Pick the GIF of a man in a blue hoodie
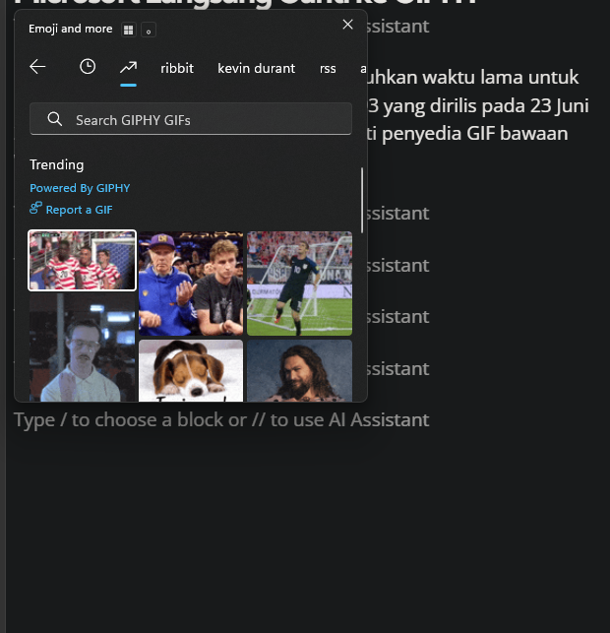The height and width of the screenshot is (633, 610). pyautogui.click(x=191, y=284)
